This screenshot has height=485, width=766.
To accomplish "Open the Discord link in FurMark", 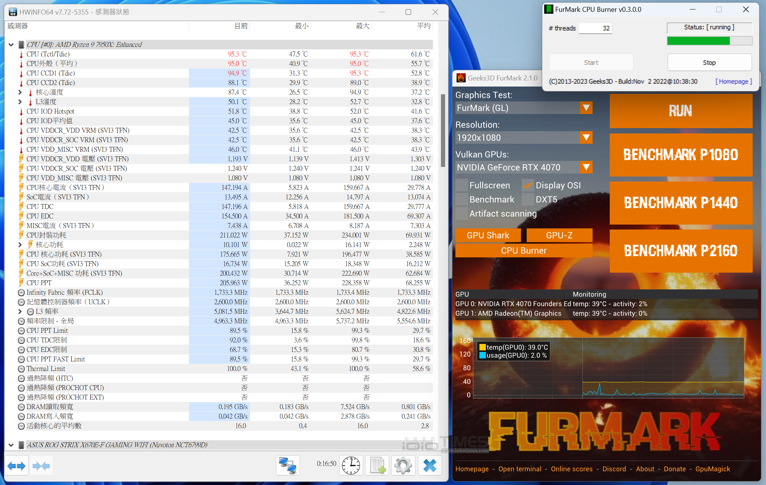I will 614,469.
